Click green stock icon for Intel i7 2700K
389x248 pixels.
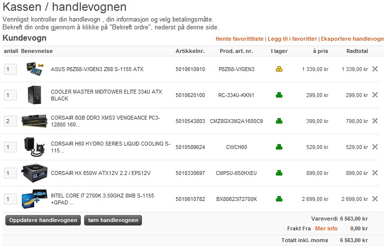pos(279,199)
